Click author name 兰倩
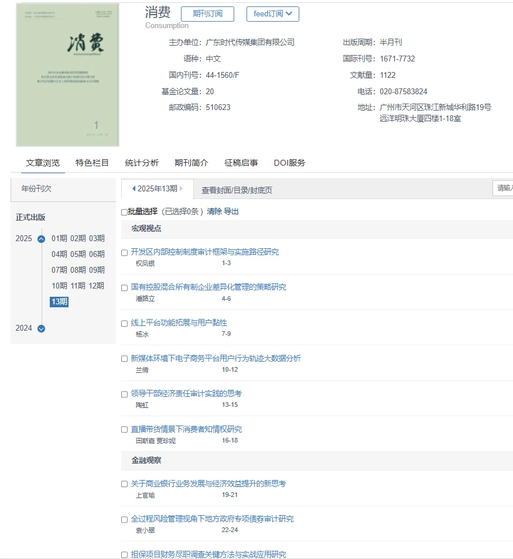Viewport: 513px width, 559px height. (142, 370)
